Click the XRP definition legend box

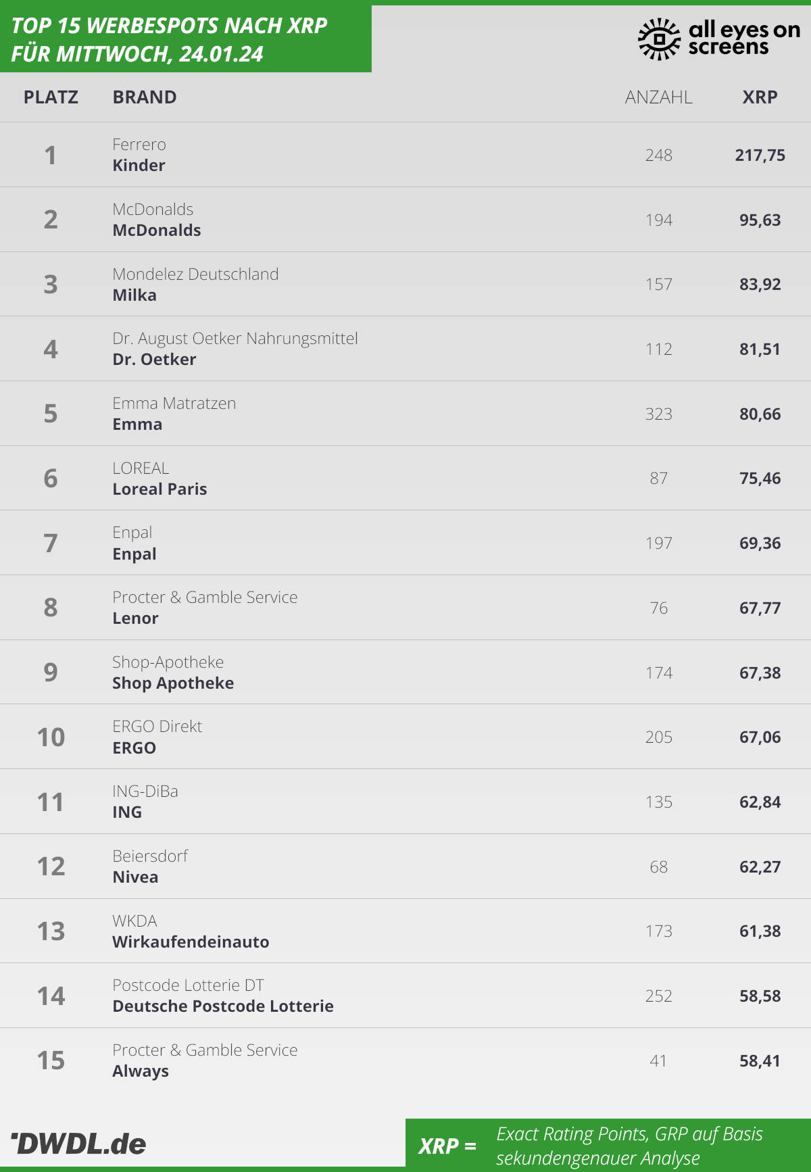point(608,1146)
